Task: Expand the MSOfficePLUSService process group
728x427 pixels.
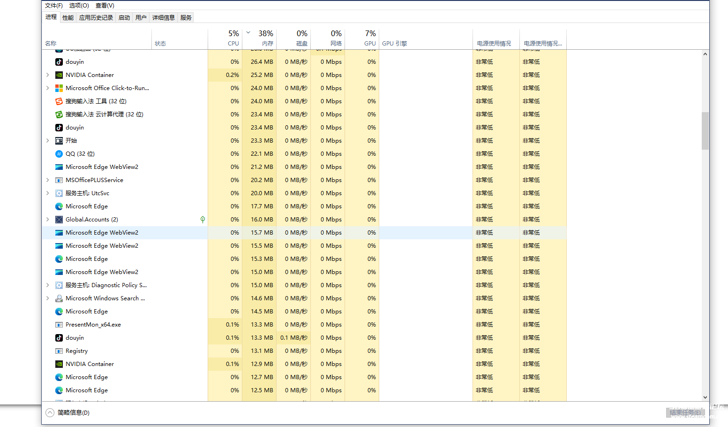Action: pos(48,180)
